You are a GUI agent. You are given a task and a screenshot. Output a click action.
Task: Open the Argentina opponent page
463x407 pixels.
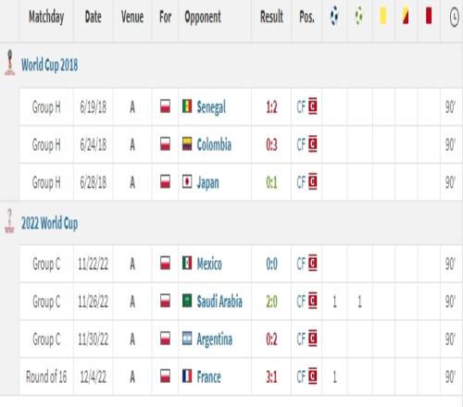(215, 339)
